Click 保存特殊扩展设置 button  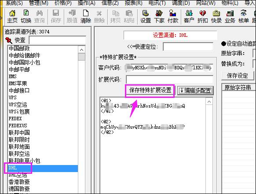click(x=150, y=90)
